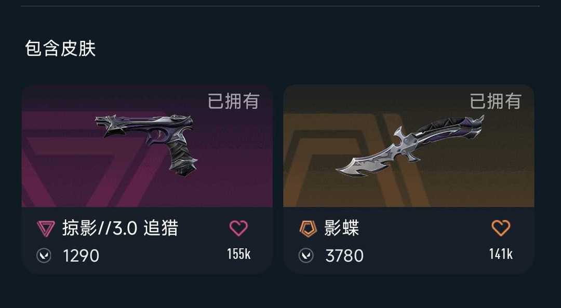Viewport: 561px width, 308px height.
Task: Click the VP currency icon next to 3780
Action: click(306, 256)
